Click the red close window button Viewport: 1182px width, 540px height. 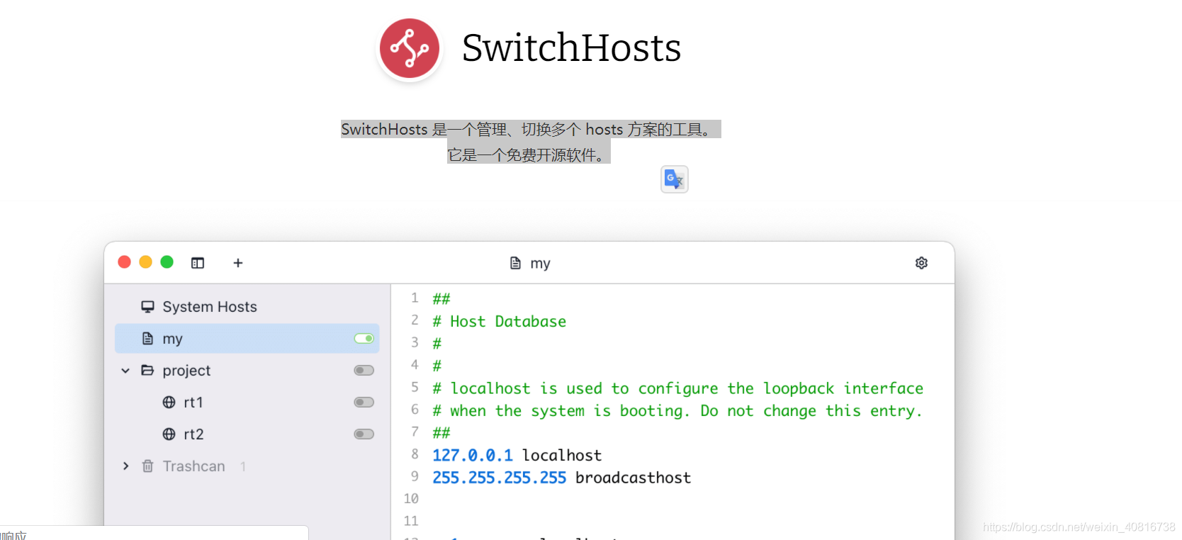point(125,262)
